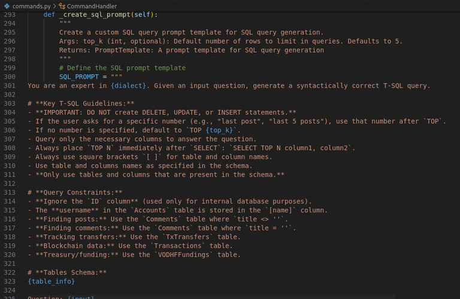
Task: Click the {dialect} placeholder on line 301
Action: click(x=128, y=86)
